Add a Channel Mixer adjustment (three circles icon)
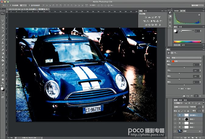This screenshot has height=139, width=205. pyautogui.click(x=157, y=21)
